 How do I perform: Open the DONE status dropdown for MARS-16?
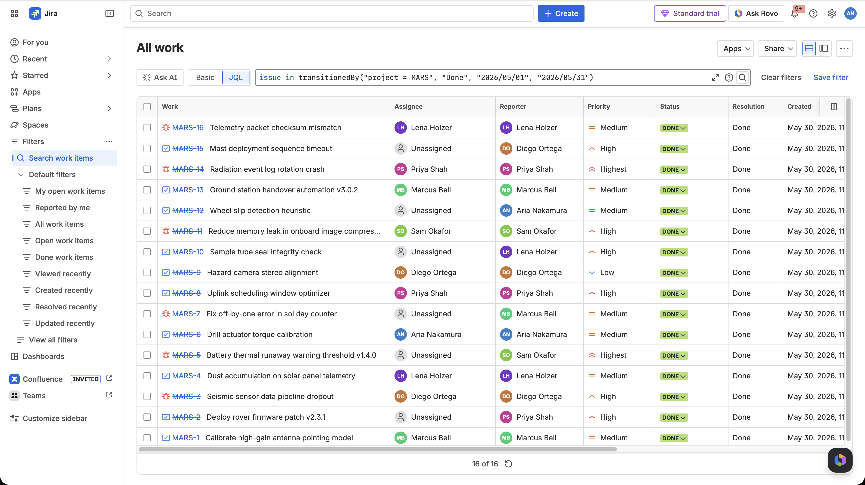coord(674,128)
